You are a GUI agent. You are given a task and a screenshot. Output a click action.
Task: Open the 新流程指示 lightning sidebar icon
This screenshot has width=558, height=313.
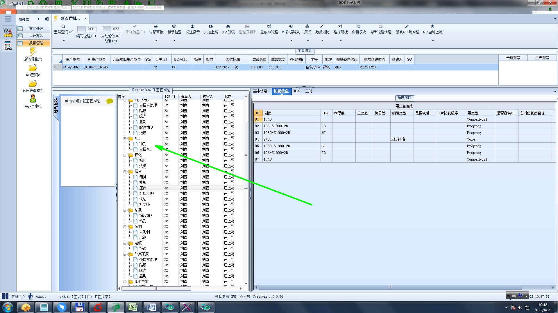[x=33, y=52]
